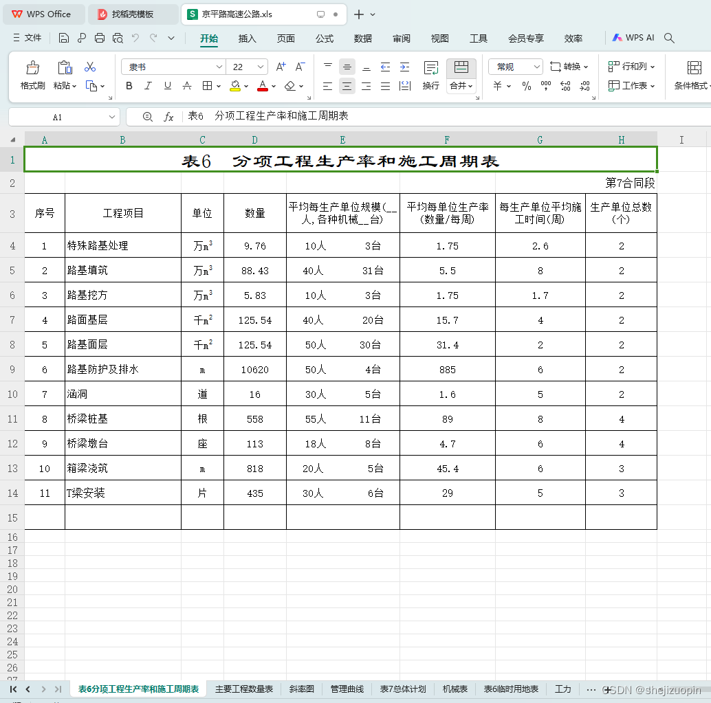Viewport: 711px width, 703px height.
Task: Open the Rows and Columns dropdown
Action: click(631, 67)
